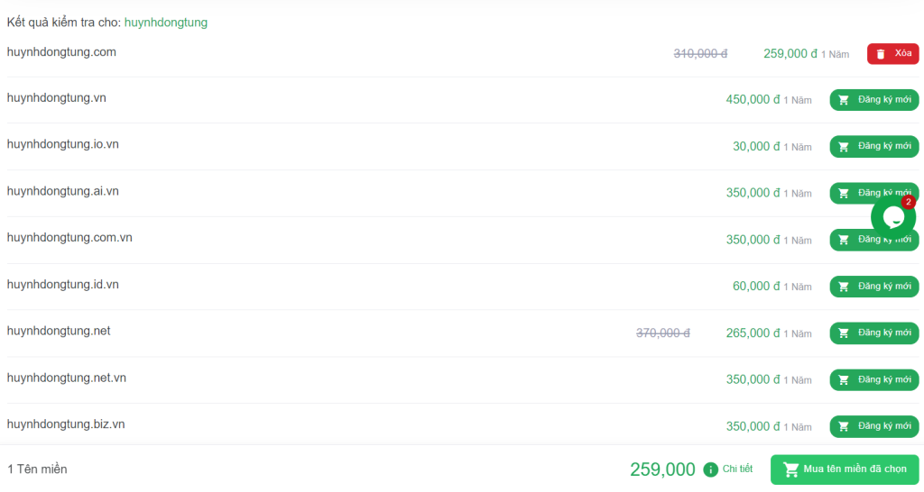
Task: Click the cart icon for huynhdongtung.net
Action: click(x=844, y=333)
